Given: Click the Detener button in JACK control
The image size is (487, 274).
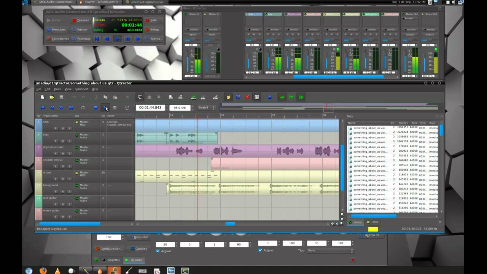Looking at the screenshot, I should tap(81, 20).
